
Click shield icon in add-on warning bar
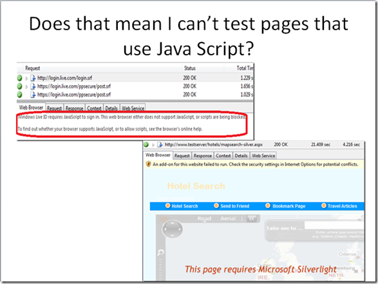(x=149, y=164)
